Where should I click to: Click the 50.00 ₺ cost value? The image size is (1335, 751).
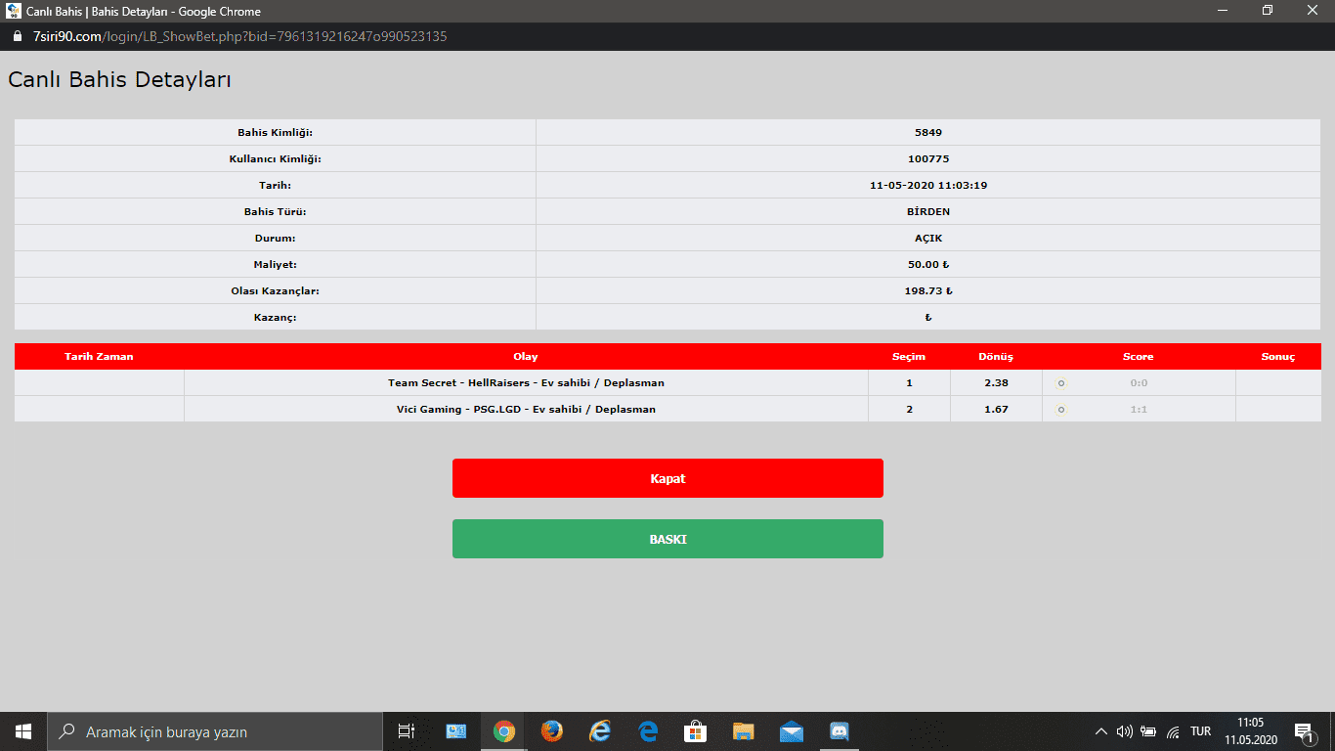[928, 265]
